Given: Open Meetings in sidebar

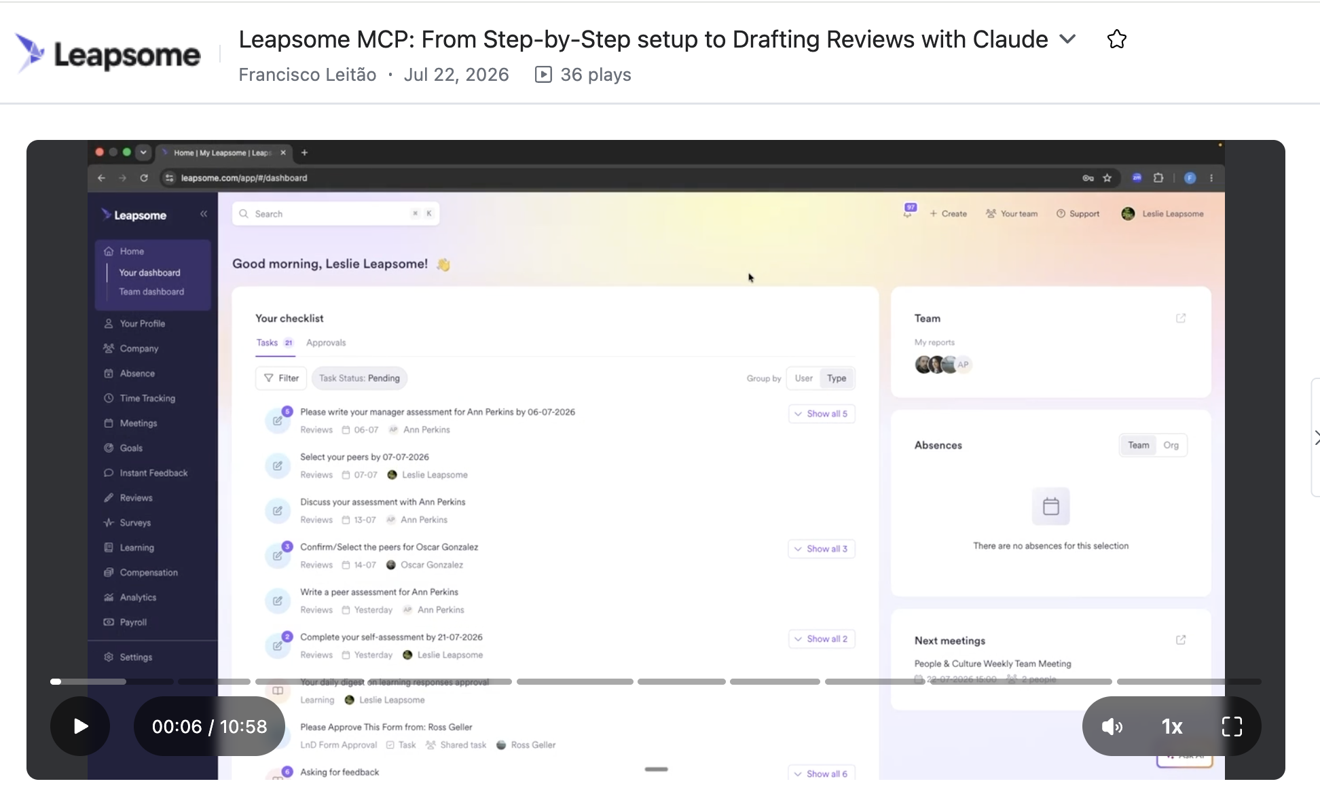Looking at the screenshot, I should point(139,423).
